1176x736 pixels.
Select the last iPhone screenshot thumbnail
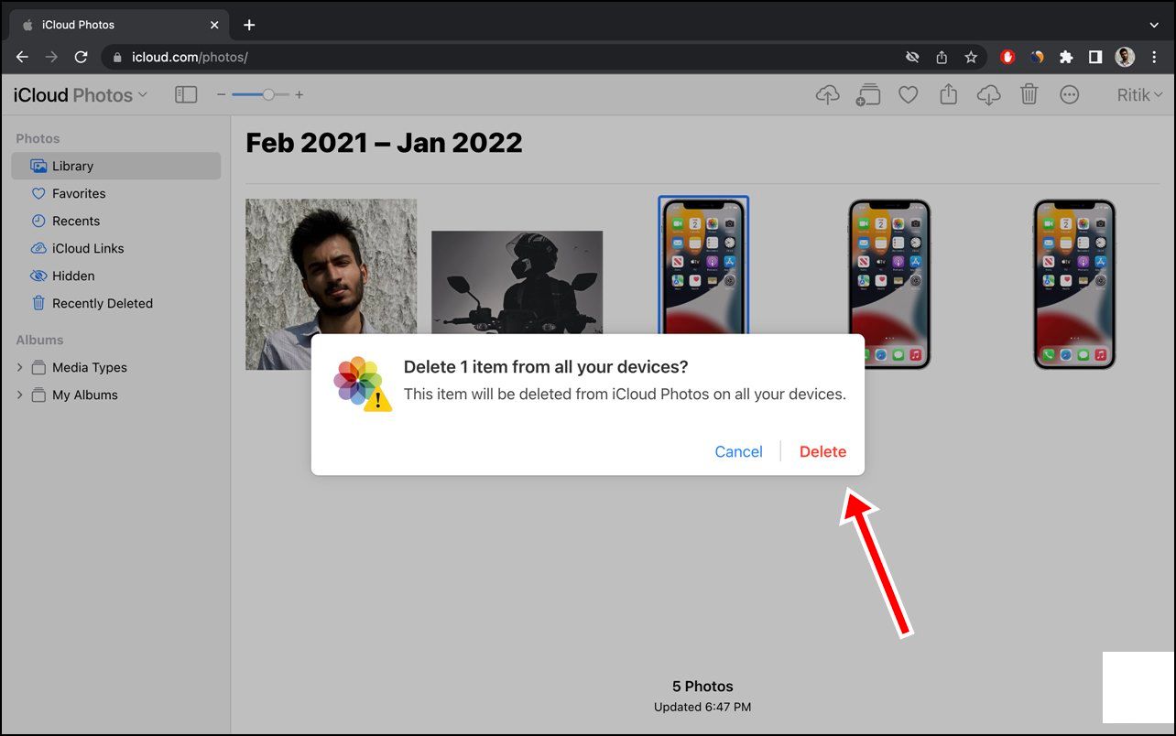tap(1074, 284)
